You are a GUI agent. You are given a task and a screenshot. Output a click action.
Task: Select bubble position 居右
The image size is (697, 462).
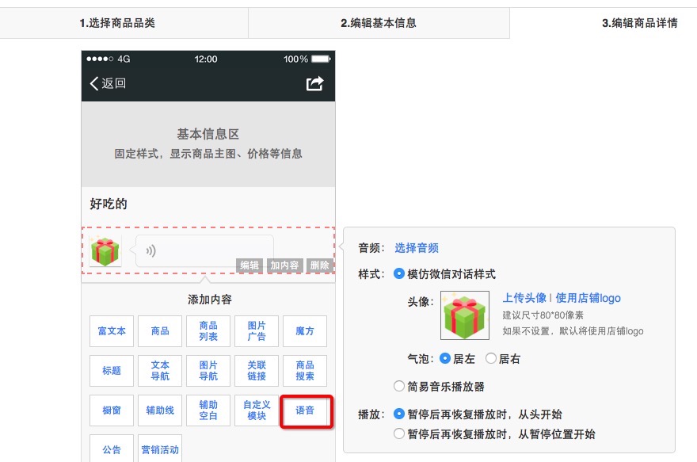[x=491, y=358]
